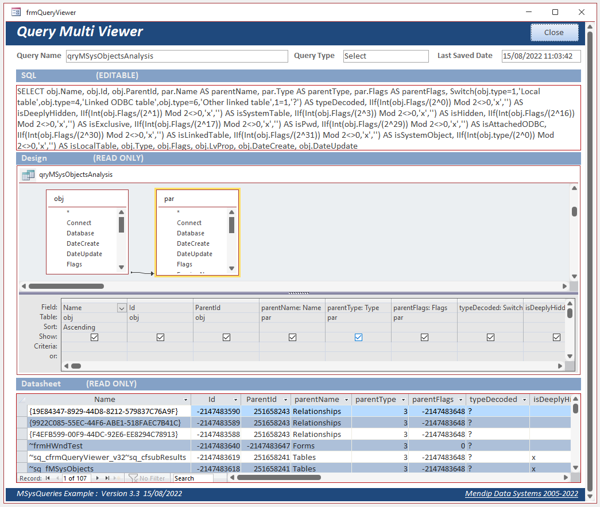Click the down arrow in obj field list

(x=121, y=267)
